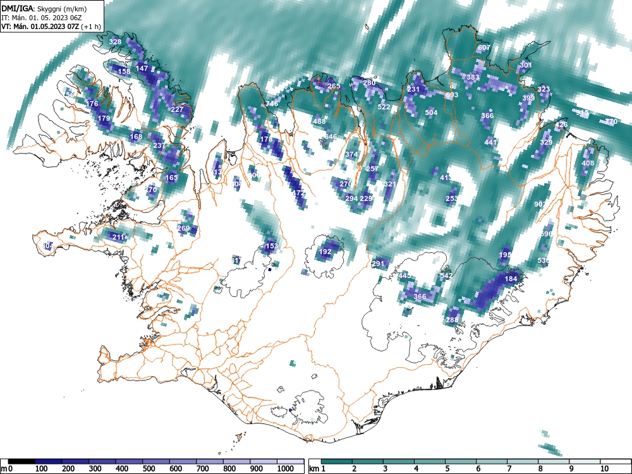Click the 'VT: Mán. 01.05.2023 07Z' valid time line

coord(40,27)
